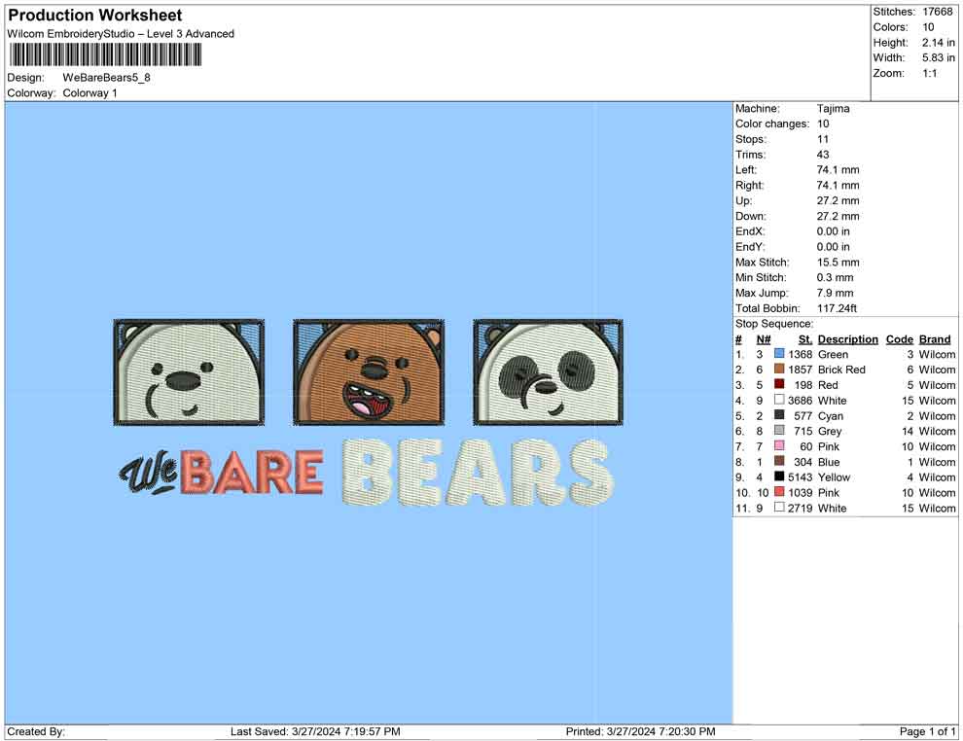The height and width of the screenshot is (741, 963).
Task: Click the ice bear face thumbnail
Action: (x=189, y=372)
